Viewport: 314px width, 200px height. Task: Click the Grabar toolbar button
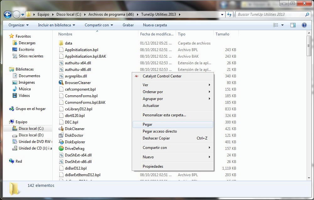(x=128, y=25)
